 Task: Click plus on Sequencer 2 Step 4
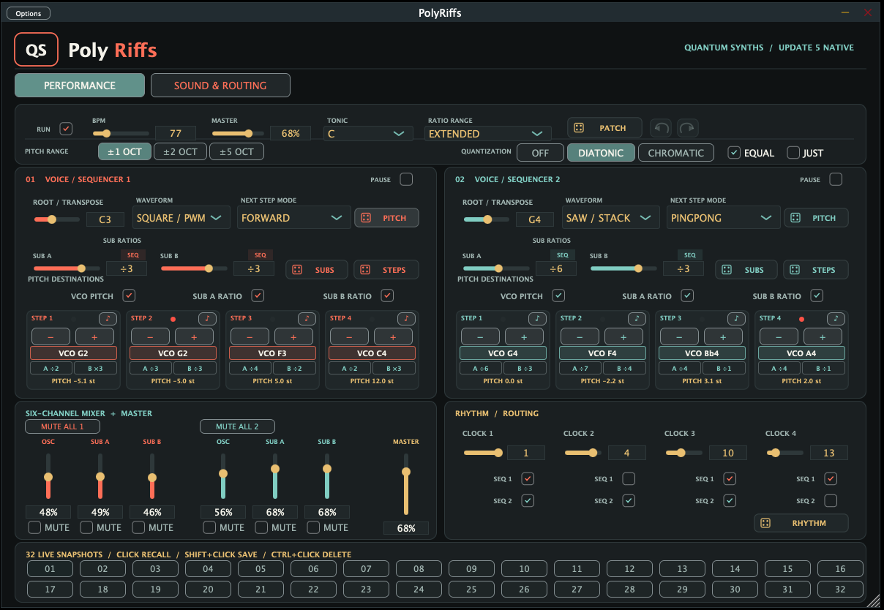823,336
